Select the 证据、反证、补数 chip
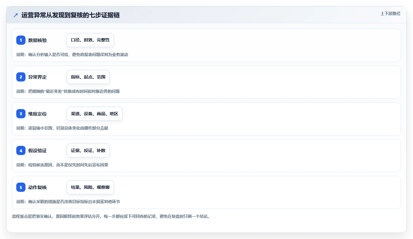The height and width of the screenshot is (239, 413). [x=88, y=150]
